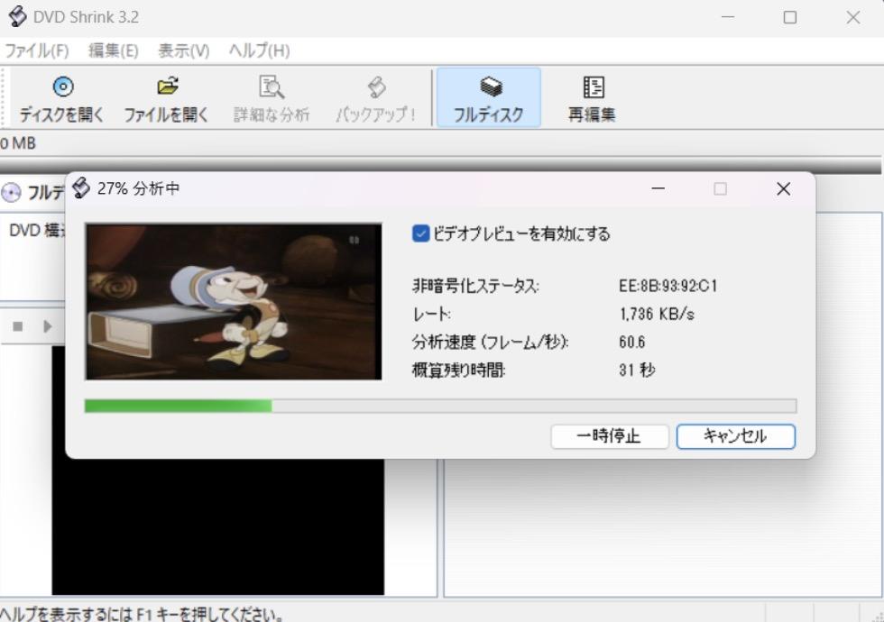
Task: Select the フルディスク mode icon
Action: 491,87
